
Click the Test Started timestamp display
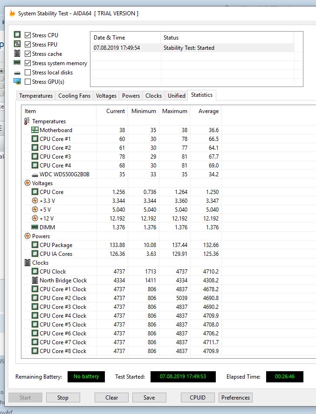point(183,376)
